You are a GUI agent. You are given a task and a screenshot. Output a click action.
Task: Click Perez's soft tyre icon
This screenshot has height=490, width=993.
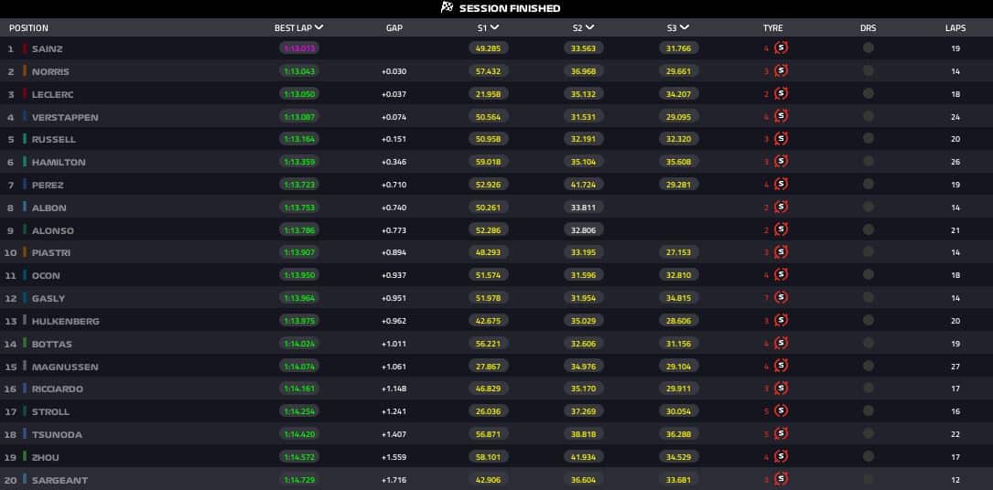[781, 184]
